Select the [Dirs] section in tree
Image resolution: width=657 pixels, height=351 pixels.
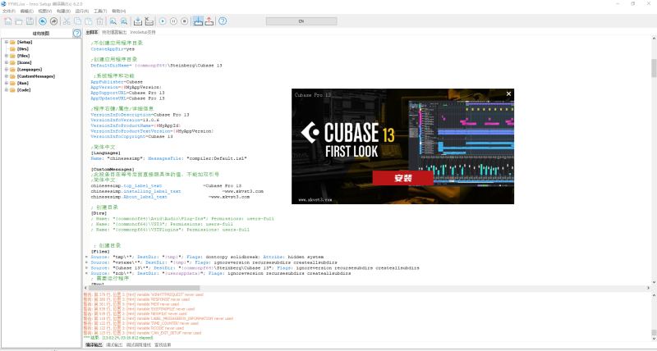coord(23,49)
